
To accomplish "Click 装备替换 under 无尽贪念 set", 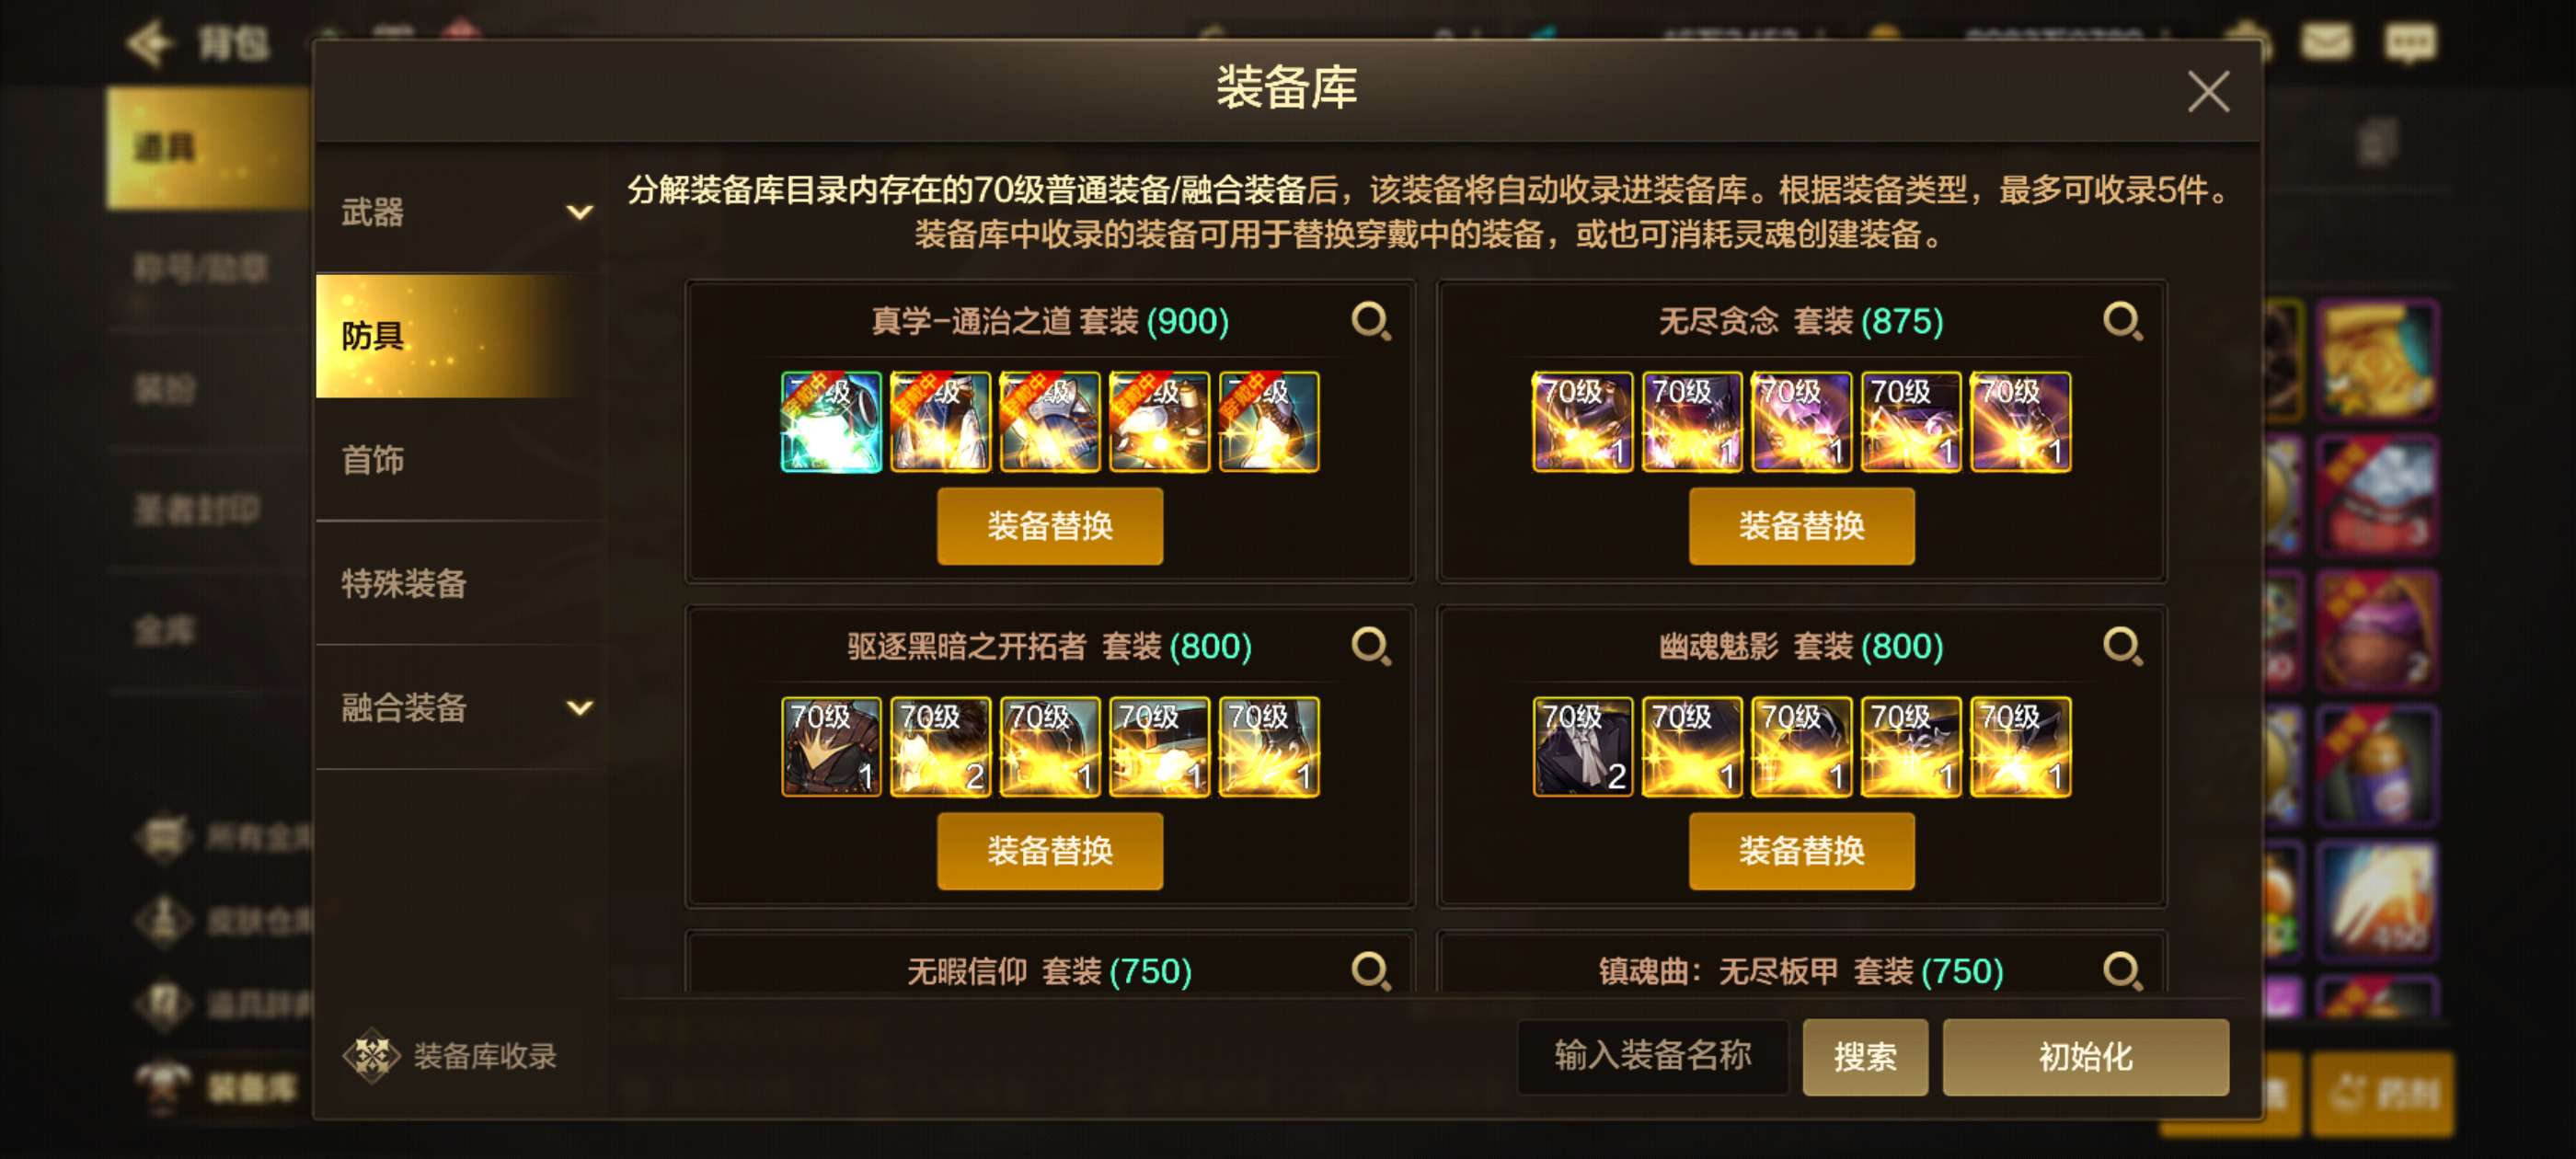I will pyautogui.click(x=1801, y=526).
